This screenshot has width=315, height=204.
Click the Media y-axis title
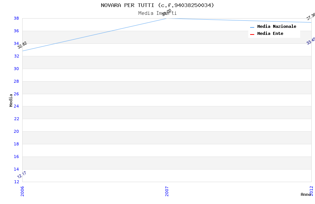(x=11, y=100)
